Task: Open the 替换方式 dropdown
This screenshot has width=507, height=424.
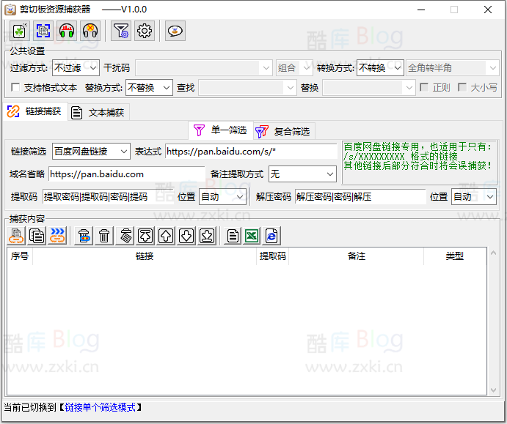Action: click(x=149, y=87)
